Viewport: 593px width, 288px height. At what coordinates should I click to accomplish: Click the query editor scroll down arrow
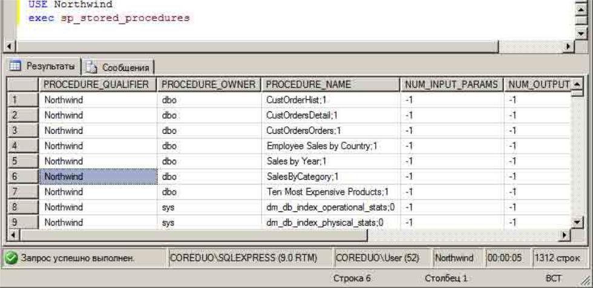(581, 34)
